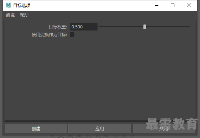Click the 目标权重 value field
This screenshot has width=200, height=138.
84,27
